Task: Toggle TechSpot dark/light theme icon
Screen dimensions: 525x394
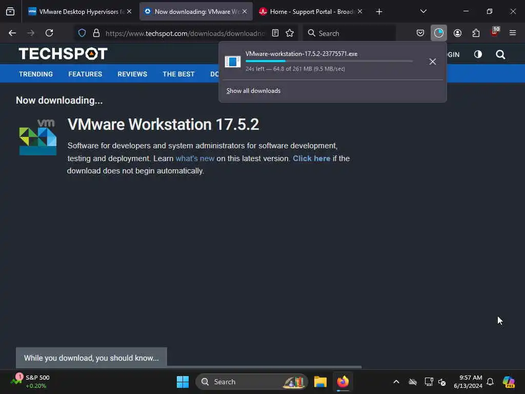Action: pyautogui.click(x=478, y=54)
